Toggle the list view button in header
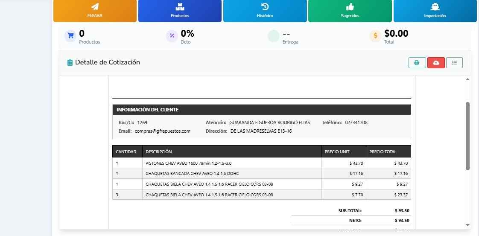 tap(454, 63)
